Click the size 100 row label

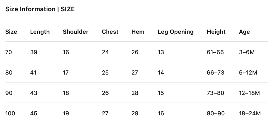tap(10, 113)
